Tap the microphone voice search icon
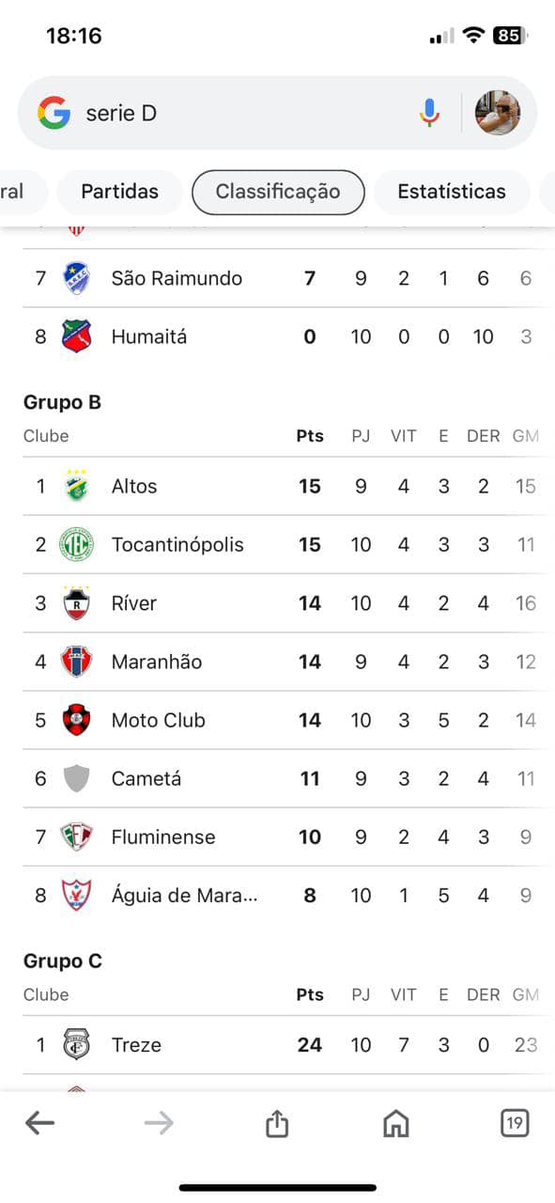The image size is (555, 1203). (x=429, y=114)
